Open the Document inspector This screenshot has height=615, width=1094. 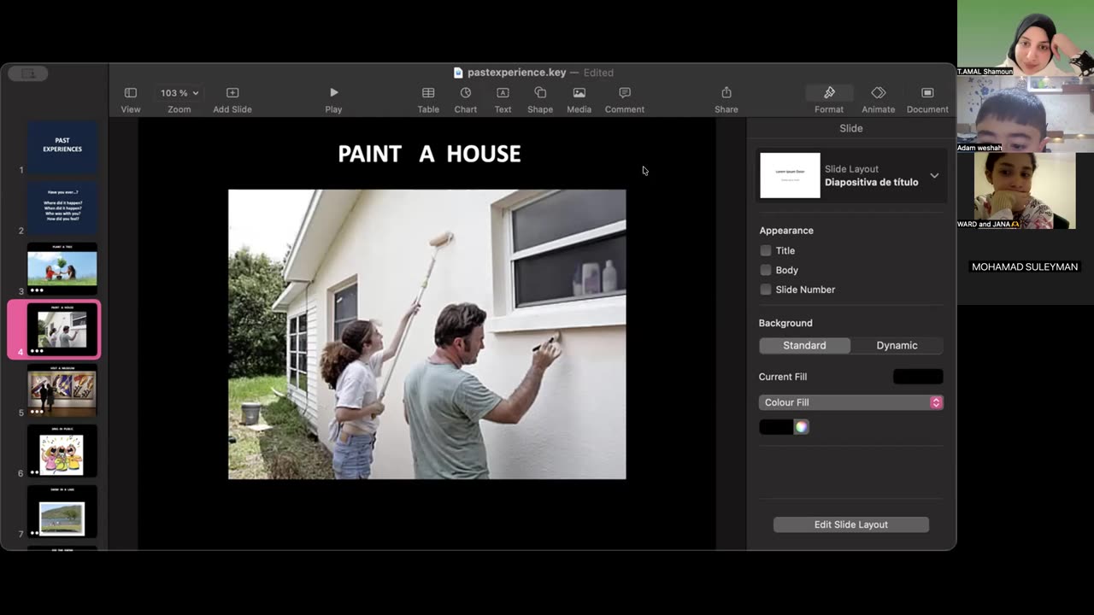pos(927,99)
